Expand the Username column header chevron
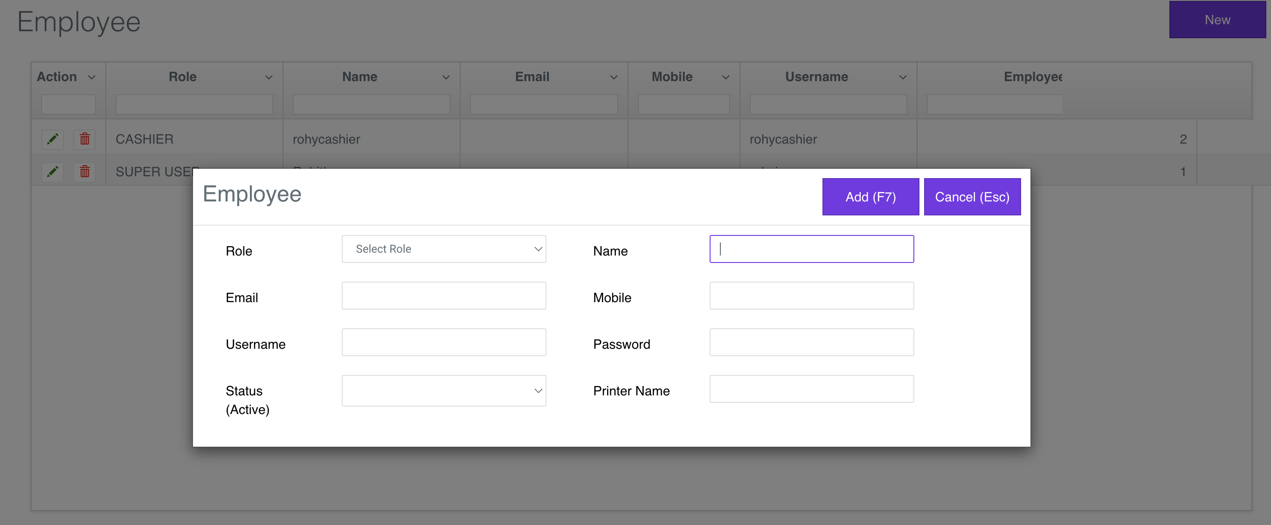1271x525 pixels. 903,77
